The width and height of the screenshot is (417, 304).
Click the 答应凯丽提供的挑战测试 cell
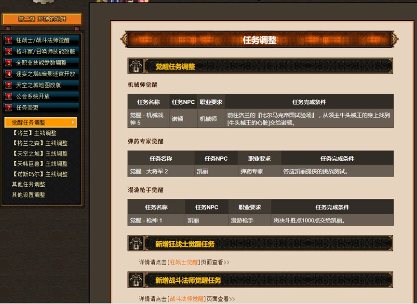click(x=337, y=171)
